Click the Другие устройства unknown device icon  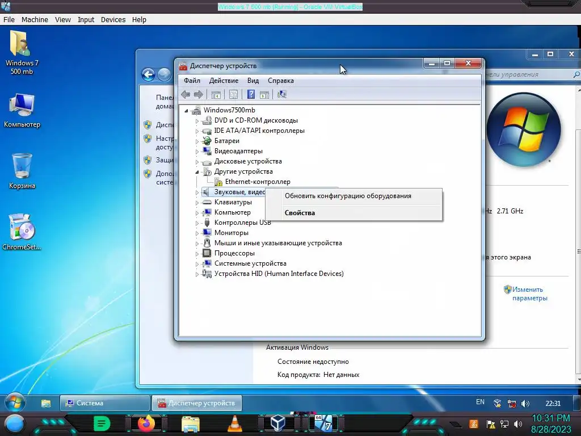point(207,171)
